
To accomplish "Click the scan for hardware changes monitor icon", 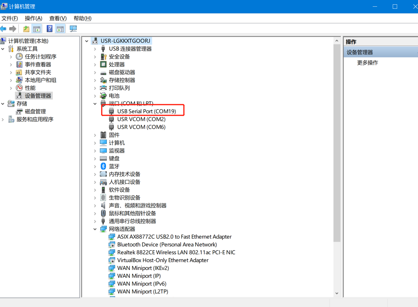I will point(73,29).
